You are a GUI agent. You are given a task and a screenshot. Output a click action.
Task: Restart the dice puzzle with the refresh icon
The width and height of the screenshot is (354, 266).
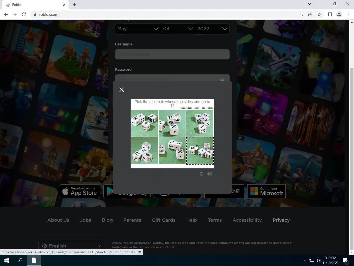click(x=201, y=174)
